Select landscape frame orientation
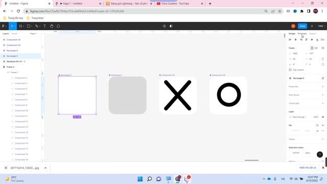Viewport: 327px width, 184px height. 316,48
